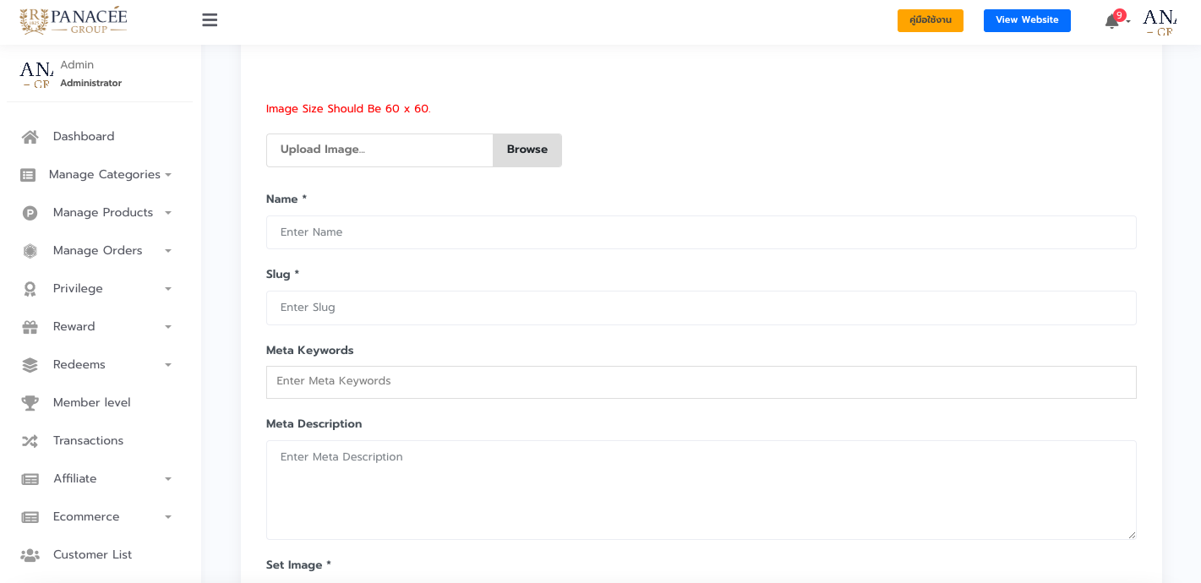The width and height of the screenshot is (1201, 583).
Task: Select Reward menu label
Action: pyautogui.click(x=74, y=327)
